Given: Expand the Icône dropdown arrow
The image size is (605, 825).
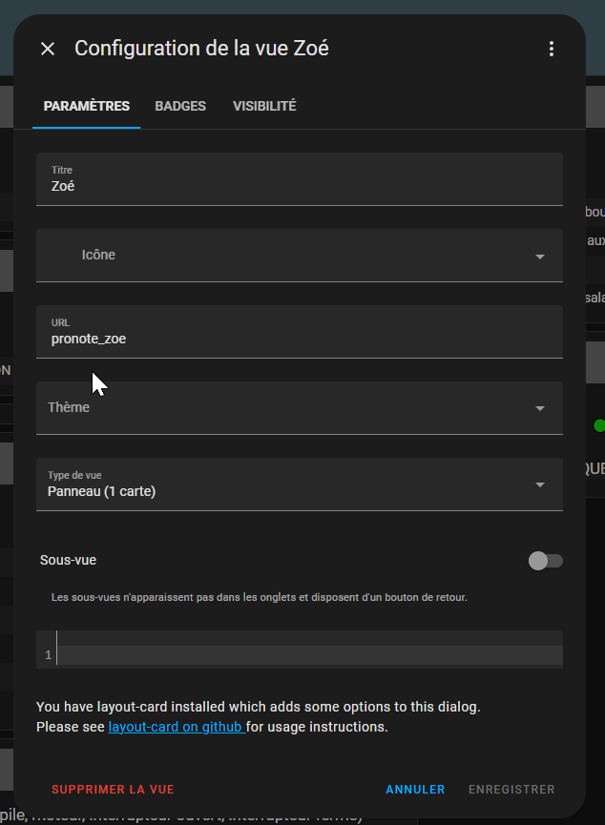Looking at the screenshot, I should 540,257.
